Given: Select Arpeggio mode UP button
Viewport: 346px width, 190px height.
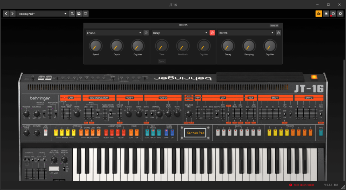Looking at the screenshot, I should coord(81,133).
